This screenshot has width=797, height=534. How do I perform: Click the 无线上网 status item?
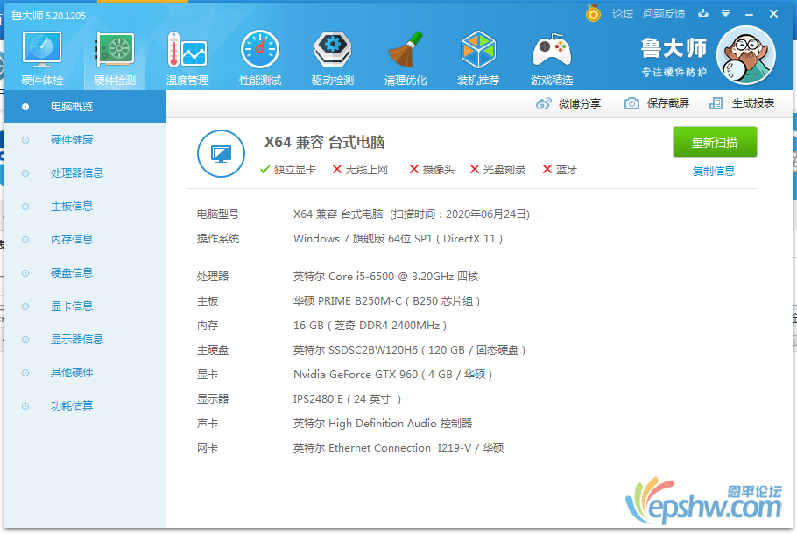(x=360, y=170)
